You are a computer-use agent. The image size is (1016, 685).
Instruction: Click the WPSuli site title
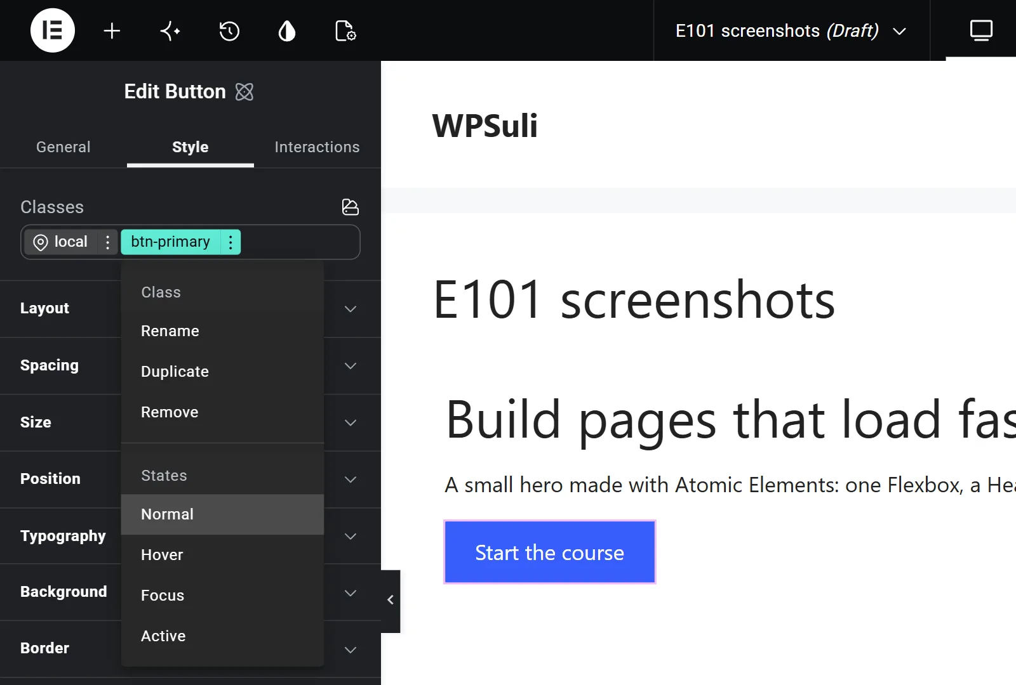point(485,126)
